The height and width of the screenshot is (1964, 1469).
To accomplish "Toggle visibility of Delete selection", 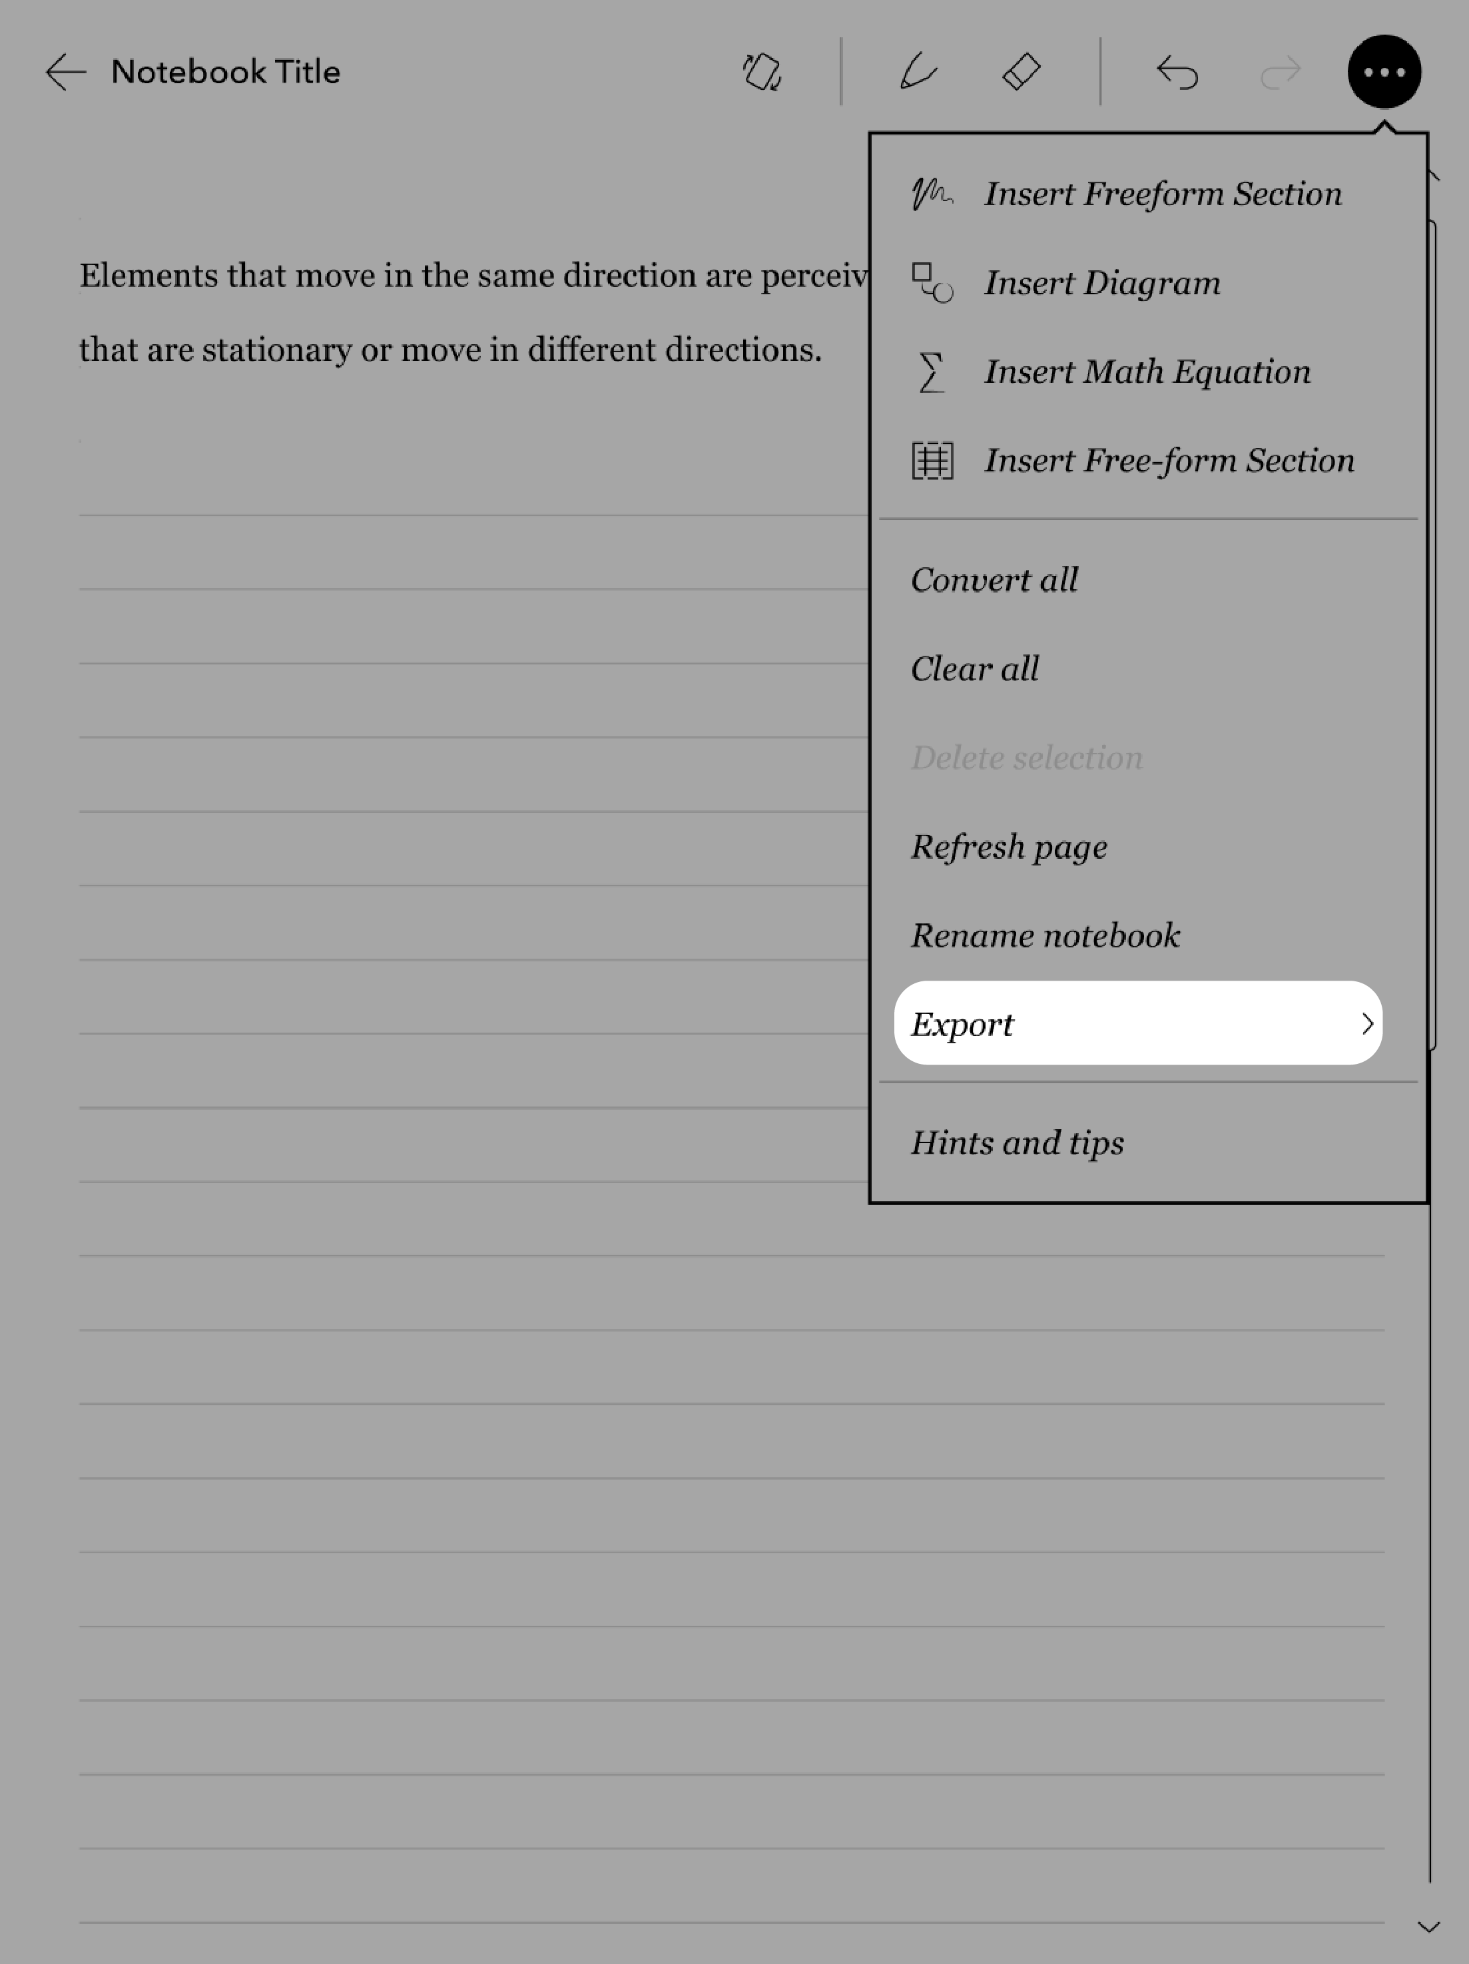I will point(1026,756).
